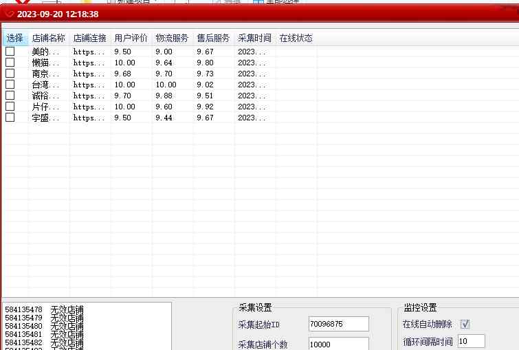The width and height of the screenshot is (519, 350).
Task: Click into the 采集店铺个数 input field
Action: tap(338, 344)
